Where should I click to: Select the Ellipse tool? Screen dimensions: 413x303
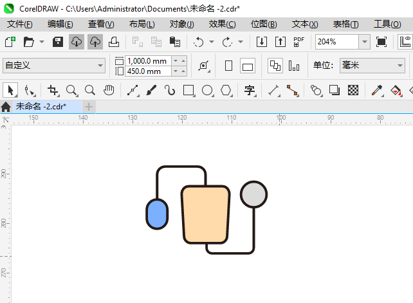point(207,90)
